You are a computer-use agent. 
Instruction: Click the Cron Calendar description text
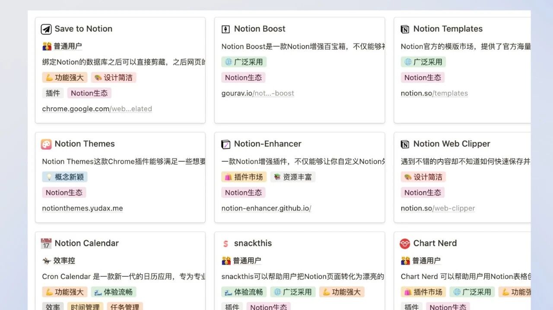click(x=124, y=276)
